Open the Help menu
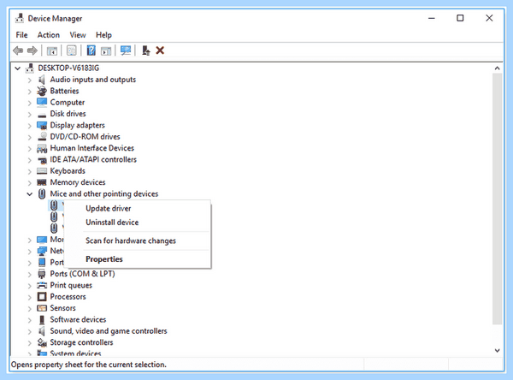The width and height of the screenshot is (513, 380). pyautogui.click(x=103, y=35)
